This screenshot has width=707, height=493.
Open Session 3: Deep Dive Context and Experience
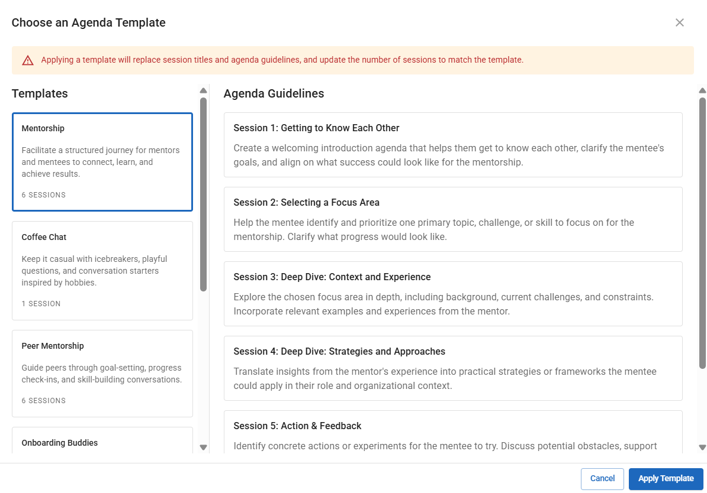tap(452, 294)
